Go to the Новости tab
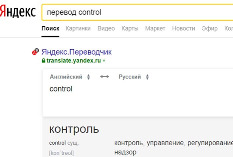This screenshot has width=233, height=157. 183,28
